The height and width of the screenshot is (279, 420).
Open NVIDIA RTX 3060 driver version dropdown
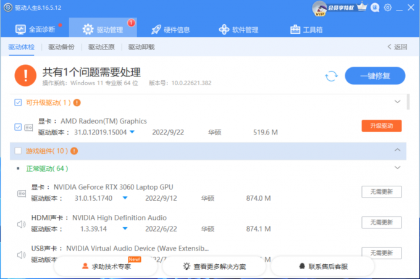125,198
